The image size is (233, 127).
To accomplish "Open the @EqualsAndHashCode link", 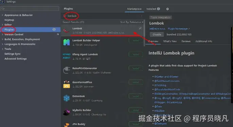I will click(x=167, y=89).
